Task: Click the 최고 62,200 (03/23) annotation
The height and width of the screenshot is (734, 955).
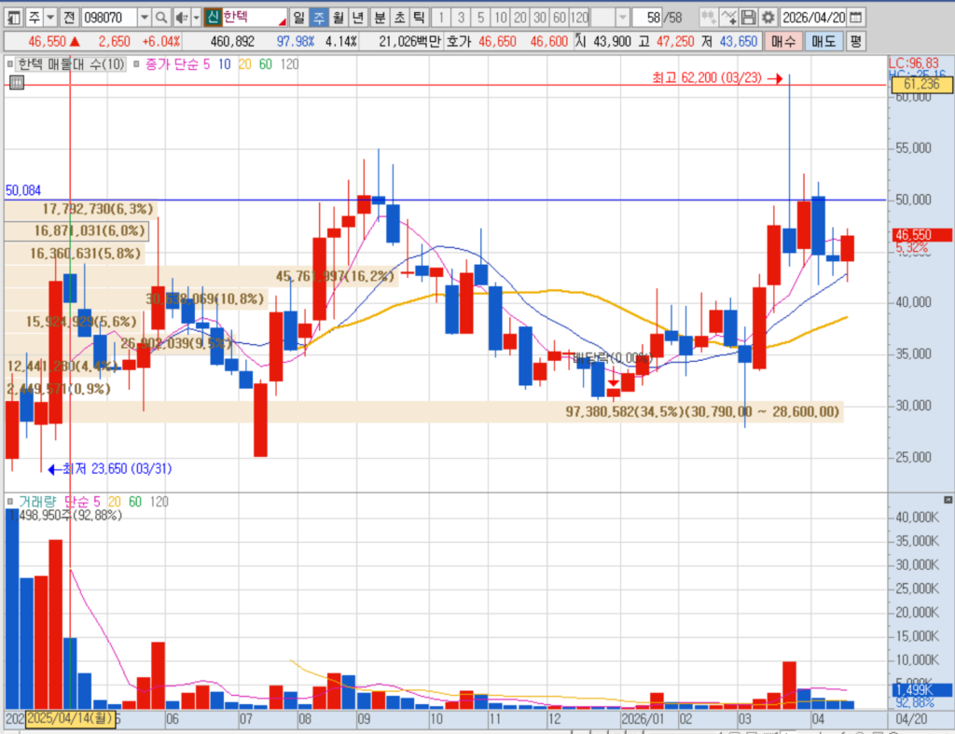Action: pyautogui.click(x=707, y=78)
